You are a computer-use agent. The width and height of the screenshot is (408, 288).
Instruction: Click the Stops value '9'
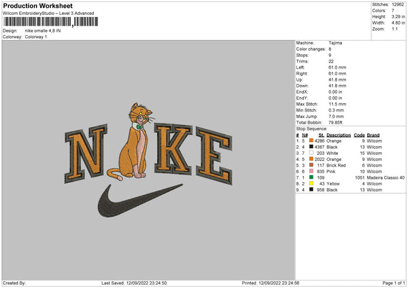(330, 55)
